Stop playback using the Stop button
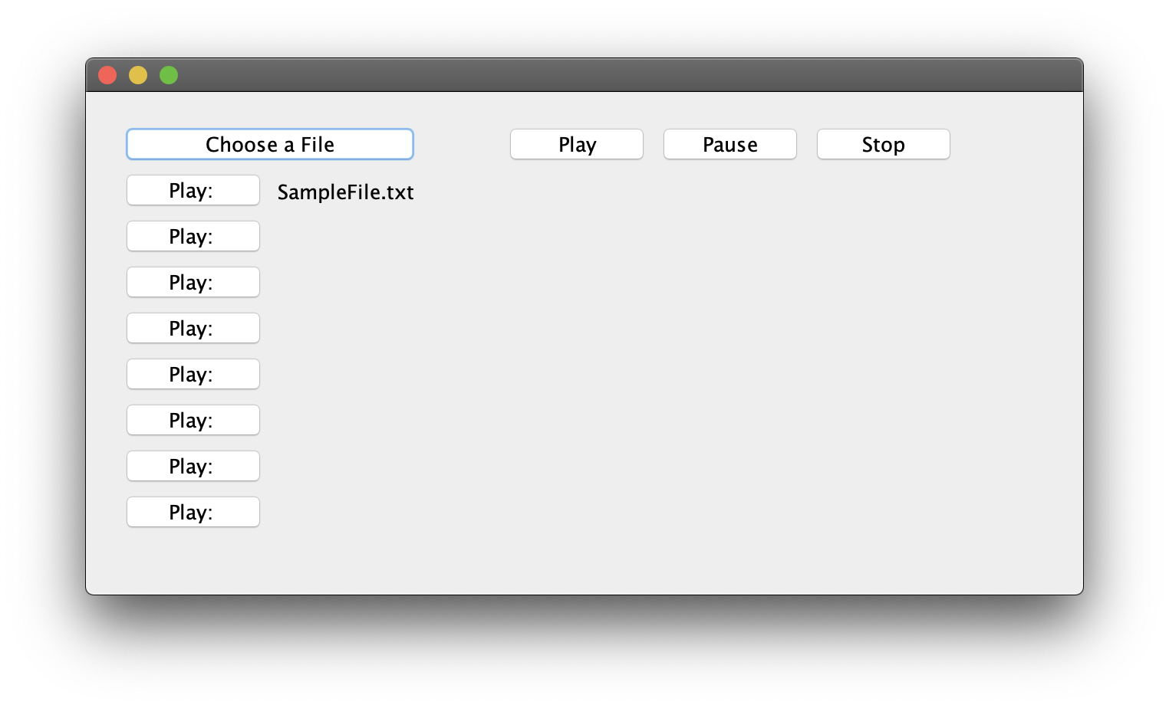Image resolution: width=1169 pixels, height=708 pixels. [x=883, y=144]
